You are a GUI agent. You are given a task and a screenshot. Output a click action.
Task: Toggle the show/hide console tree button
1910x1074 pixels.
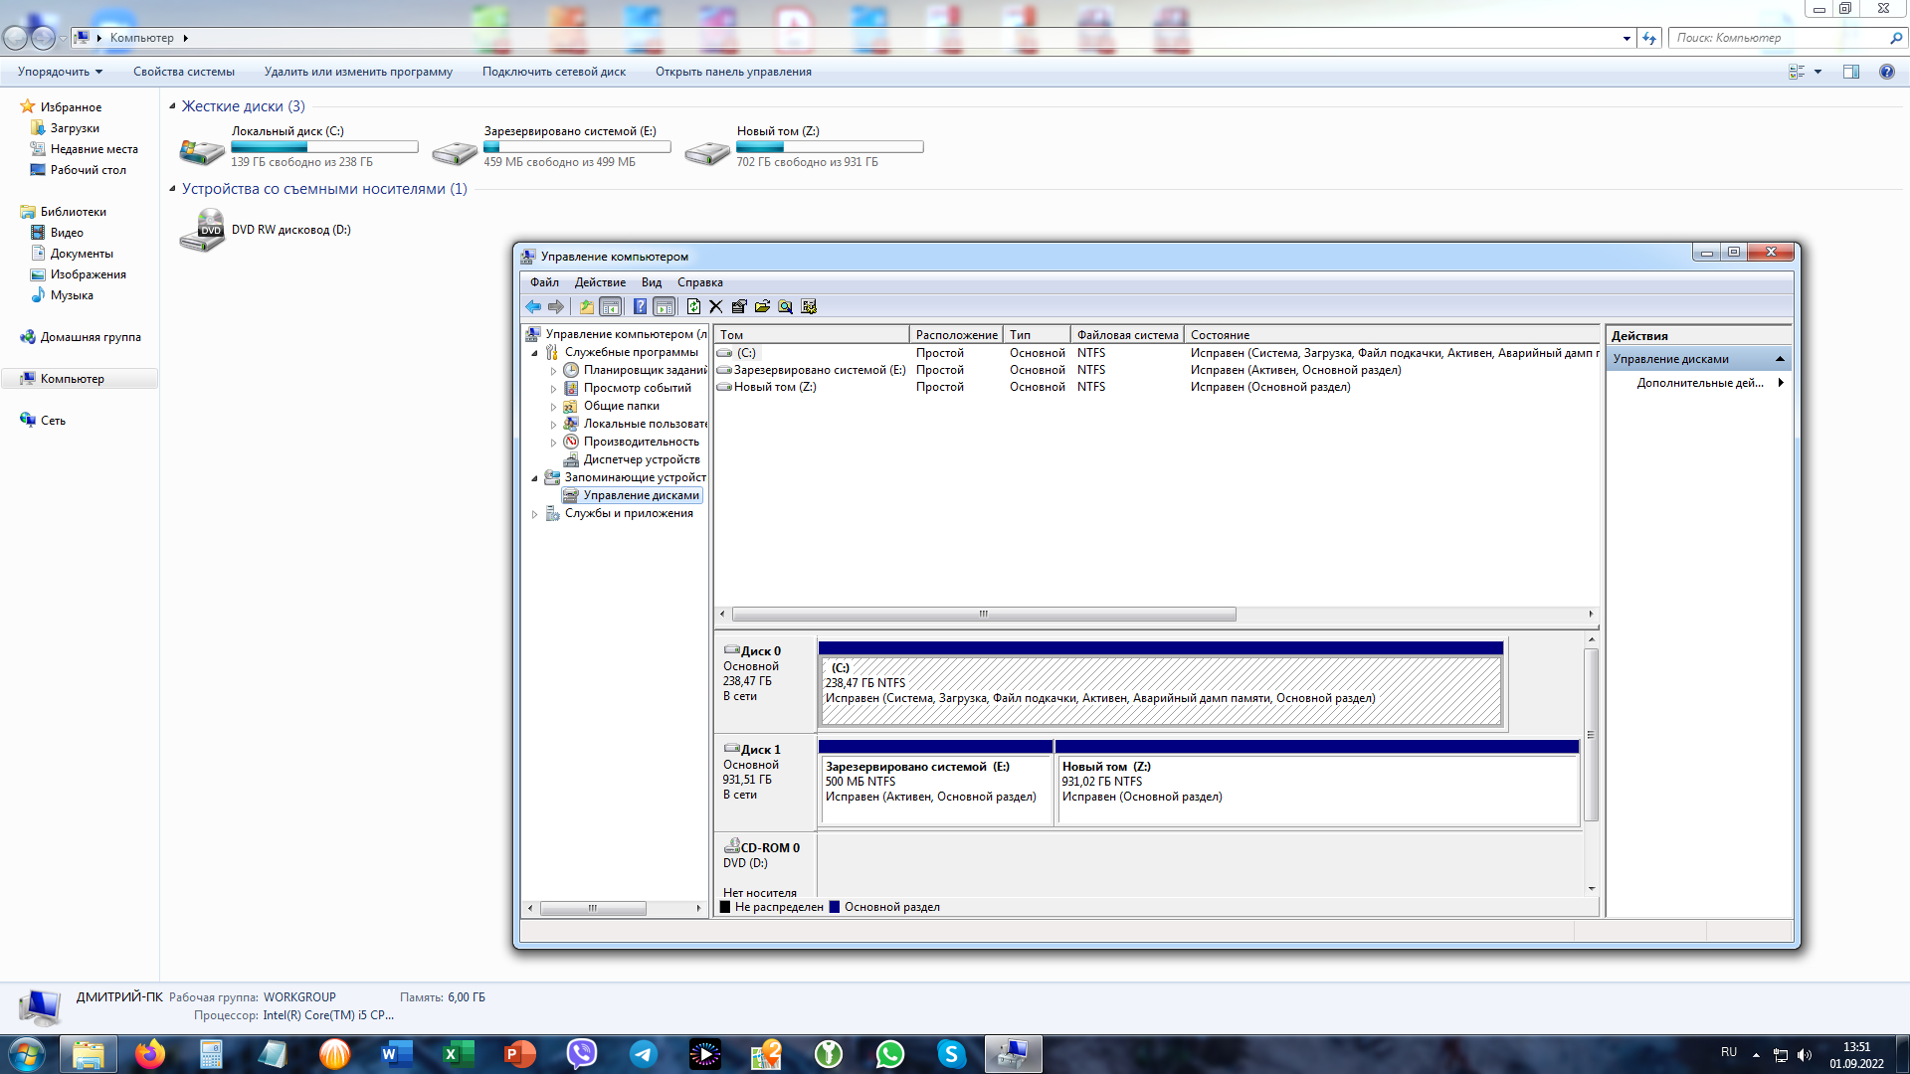tap(611, 307)
